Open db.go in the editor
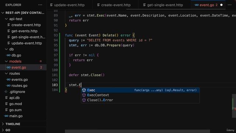The image size is (236, 133). [23, 55]
